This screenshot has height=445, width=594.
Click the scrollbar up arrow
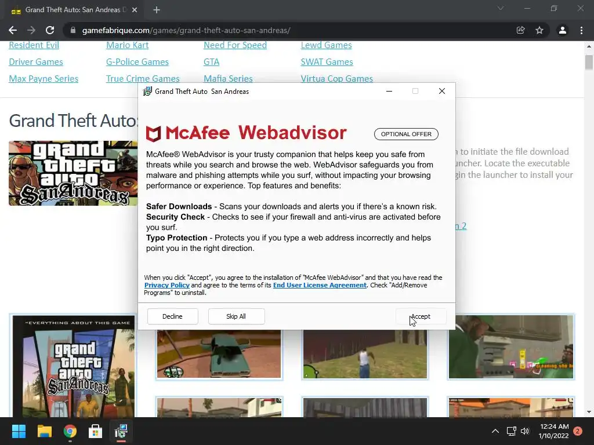coord(589,46)
